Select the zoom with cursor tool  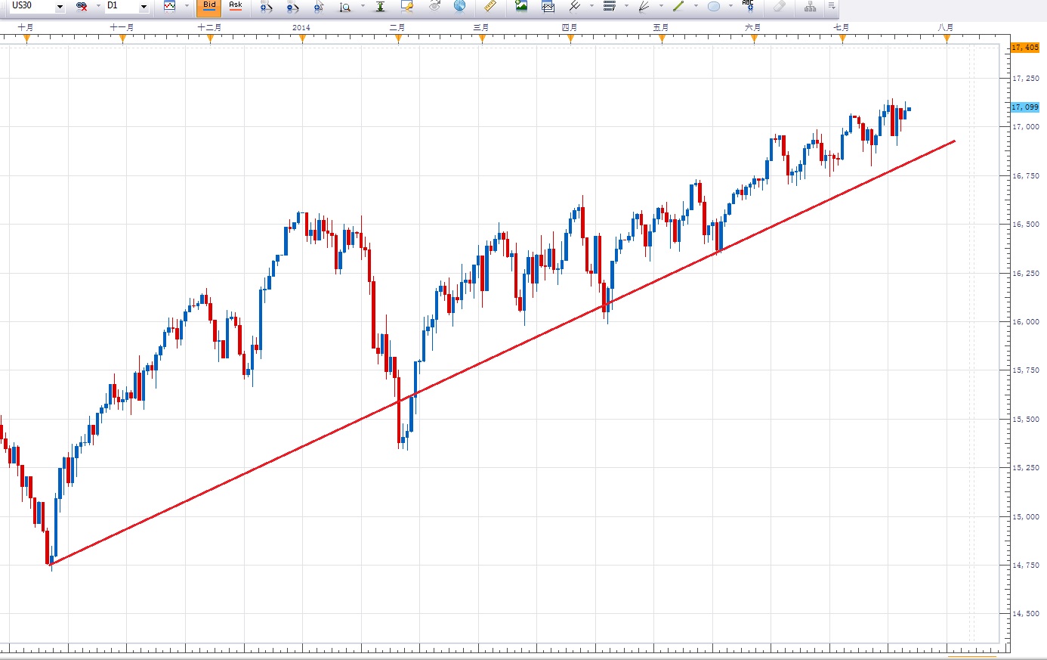(319, 6)
